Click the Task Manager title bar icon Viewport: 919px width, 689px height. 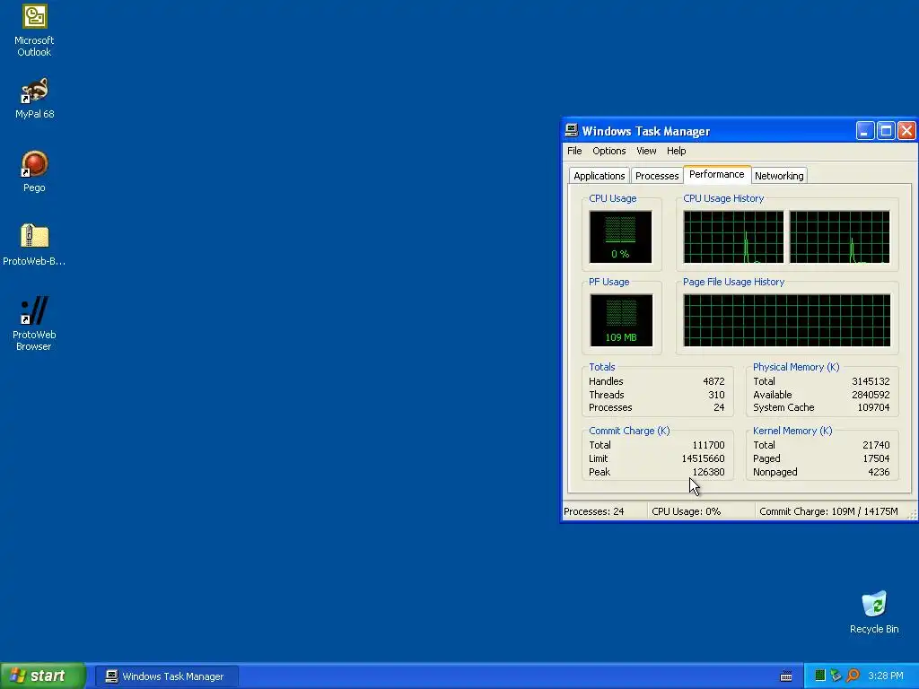click(x=572, y=131)
